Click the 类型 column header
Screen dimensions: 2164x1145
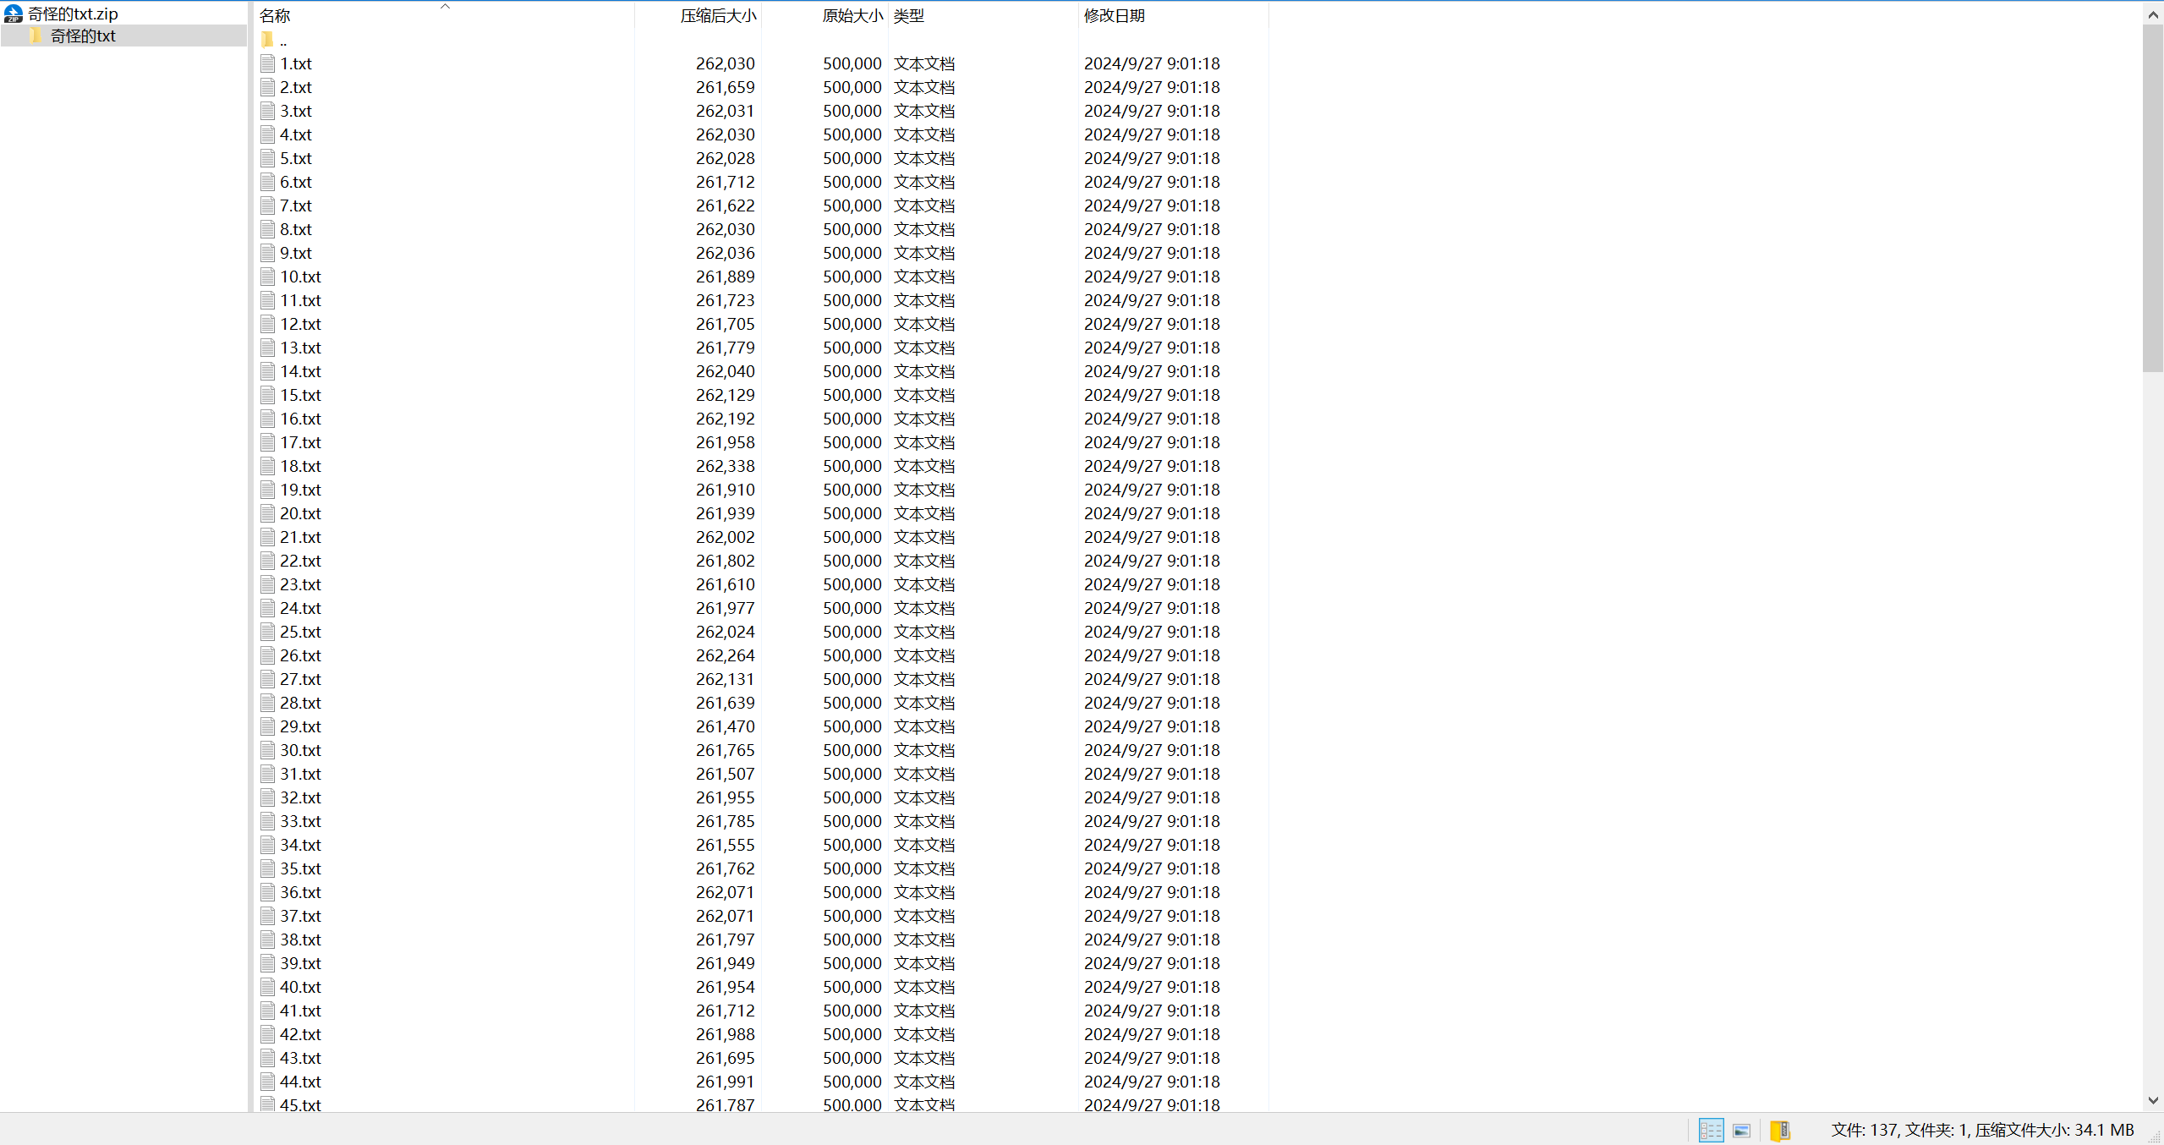pyautogui.click(x=909, y=15)
